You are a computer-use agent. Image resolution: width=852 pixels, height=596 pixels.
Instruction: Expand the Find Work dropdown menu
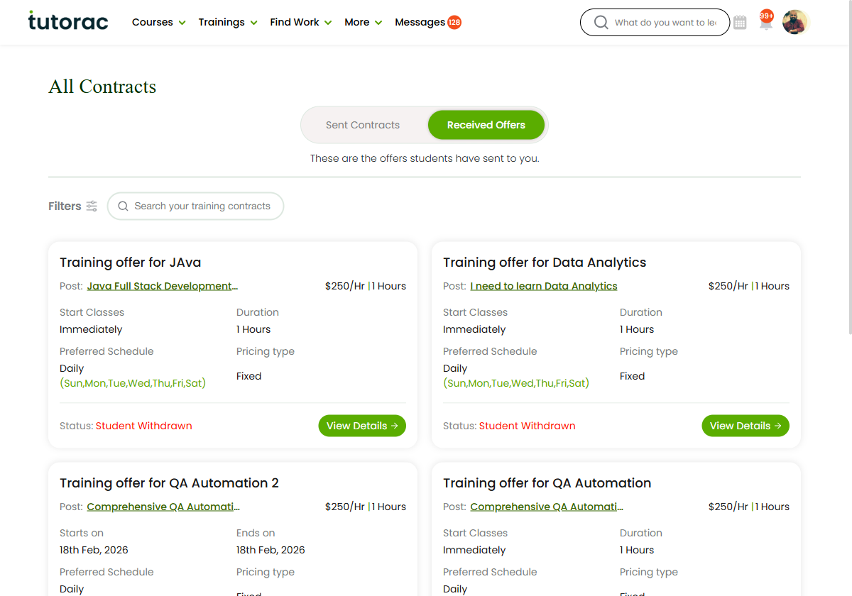point(301,22)
